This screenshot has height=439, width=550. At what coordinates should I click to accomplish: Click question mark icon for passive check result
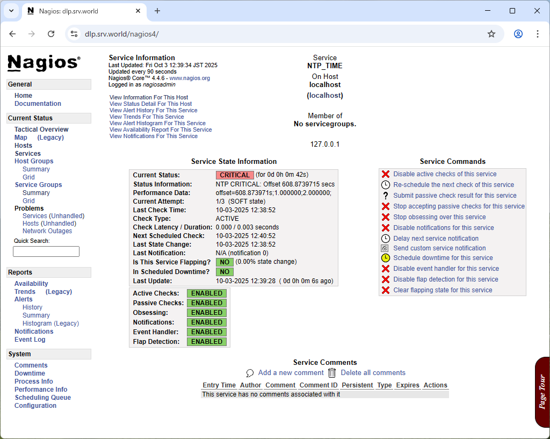(386, 196)
